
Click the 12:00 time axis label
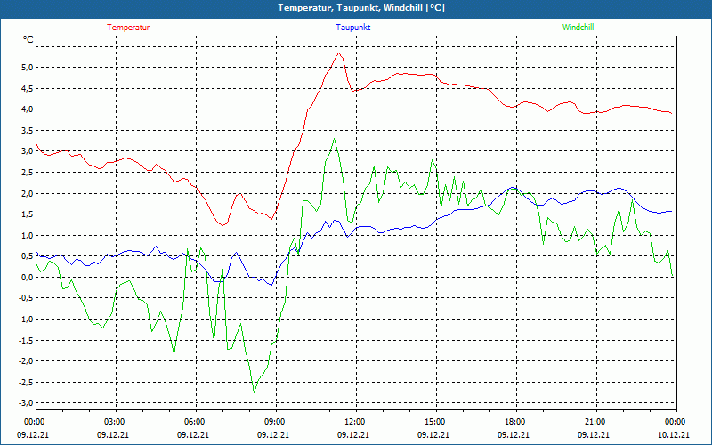(355, 422)
